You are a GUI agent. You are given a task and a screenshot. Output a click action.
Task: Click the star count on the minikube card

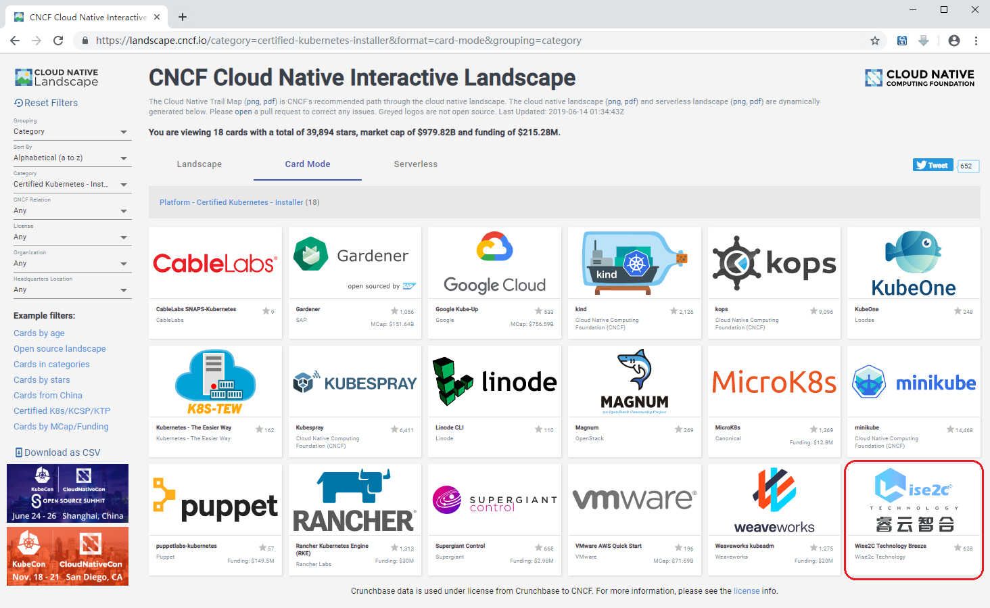960,430
